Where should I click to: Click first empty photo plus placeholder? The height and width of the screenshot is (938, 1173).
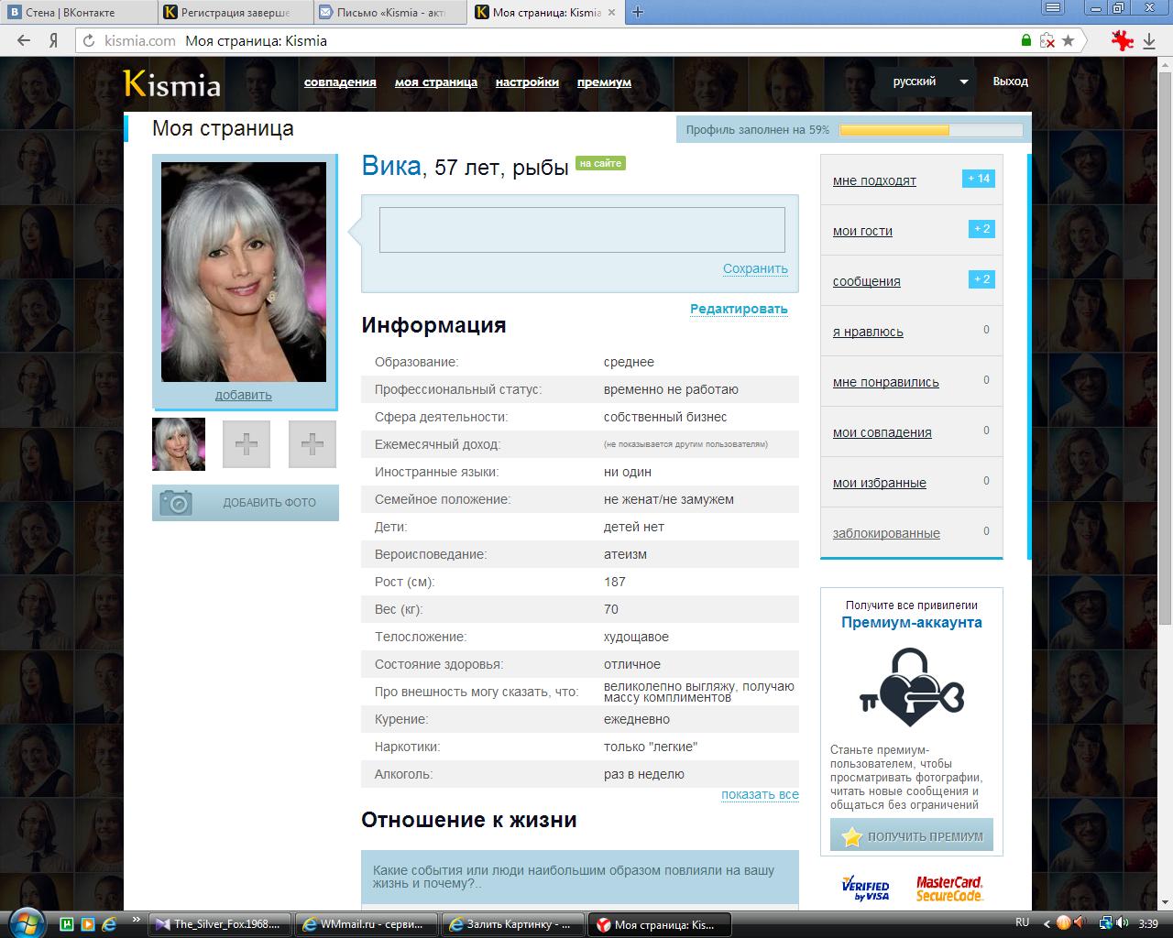[x=247, y=444]
